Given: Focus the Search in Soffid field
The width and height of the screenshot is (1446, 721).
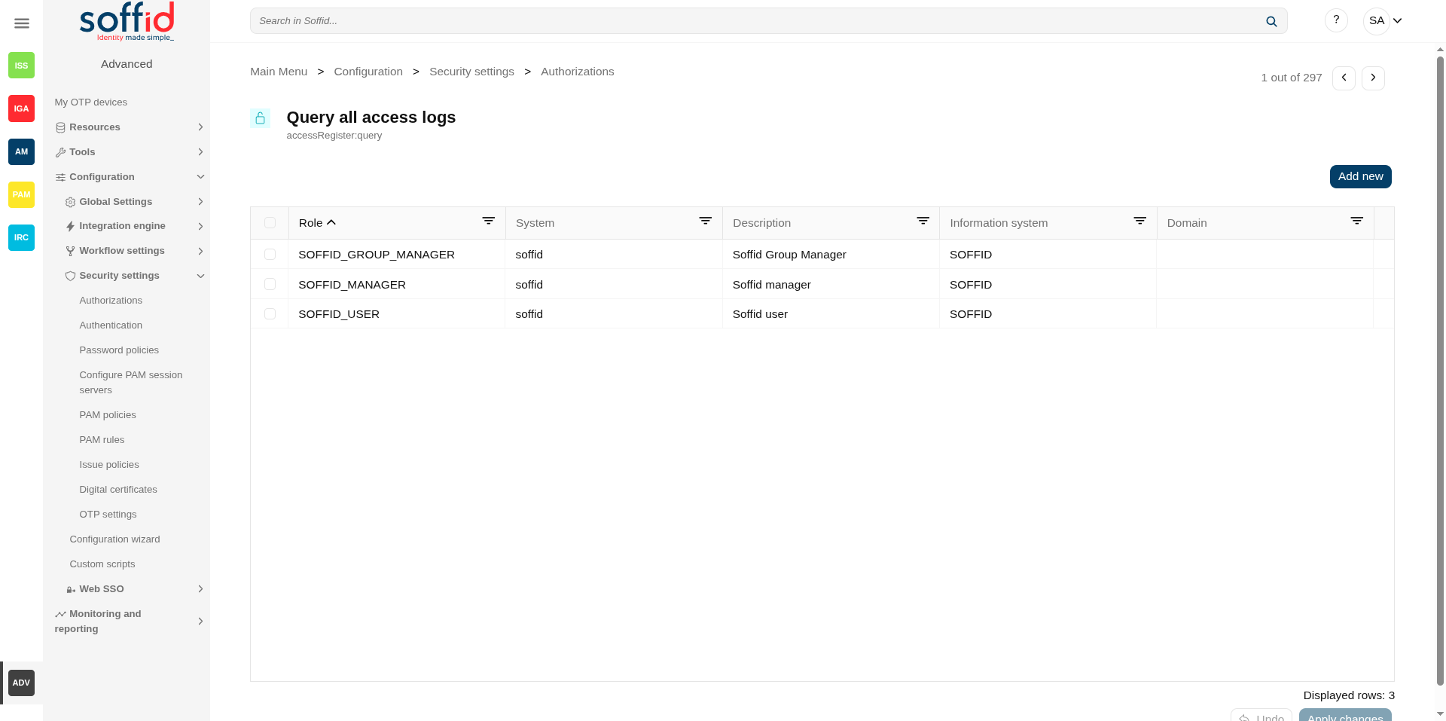Looking at the screenshot, I should pyautogui.click(x=768, y=21).
